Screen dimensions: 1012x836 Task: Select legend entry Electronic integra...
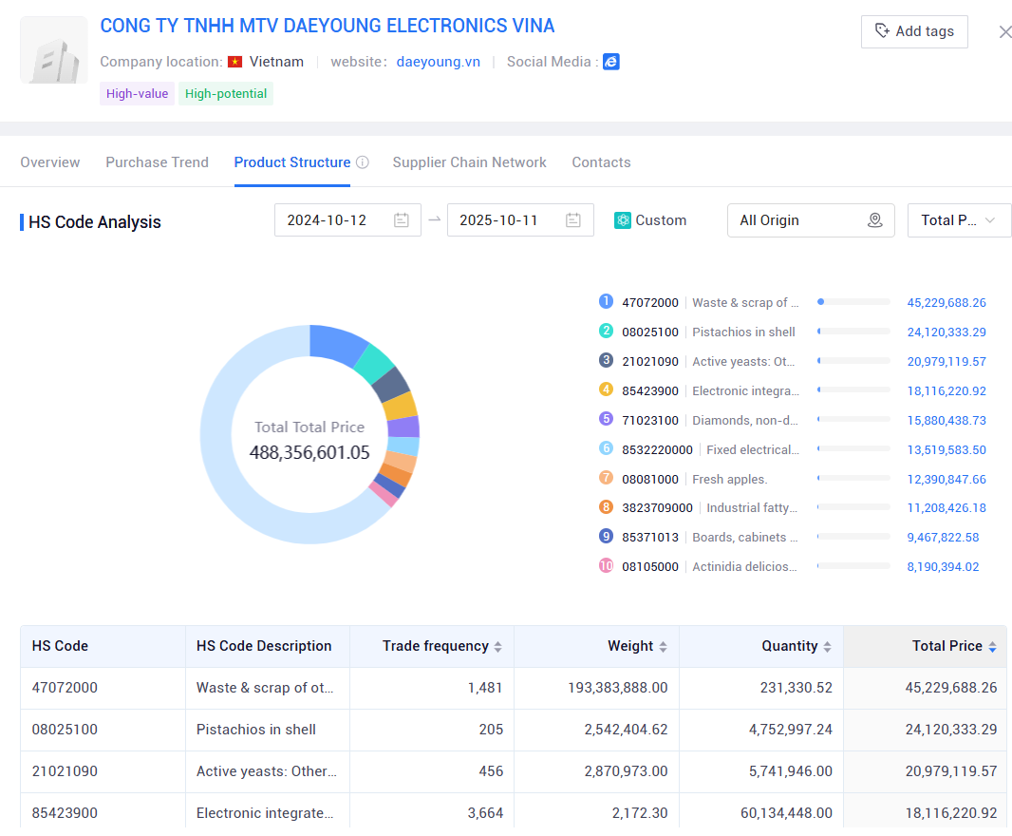(745, 390)
